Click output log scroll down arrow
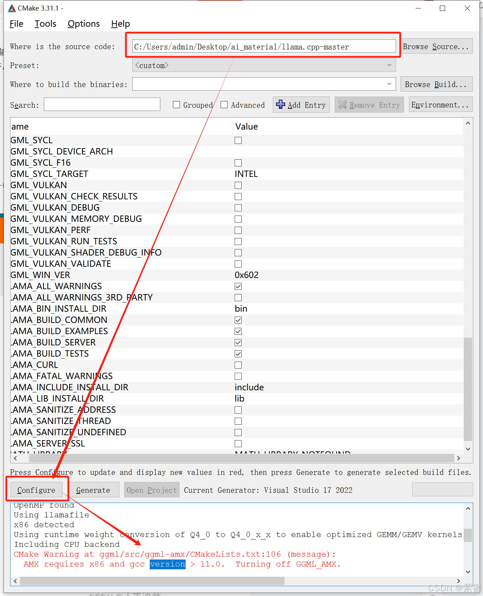483x596 pixels. [x=468, y=572]
